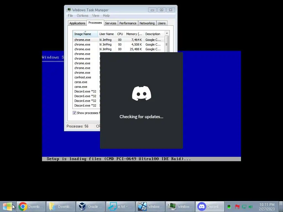Switch to the Applications tab
Viewport: 283px width, 212px height.
77,23
